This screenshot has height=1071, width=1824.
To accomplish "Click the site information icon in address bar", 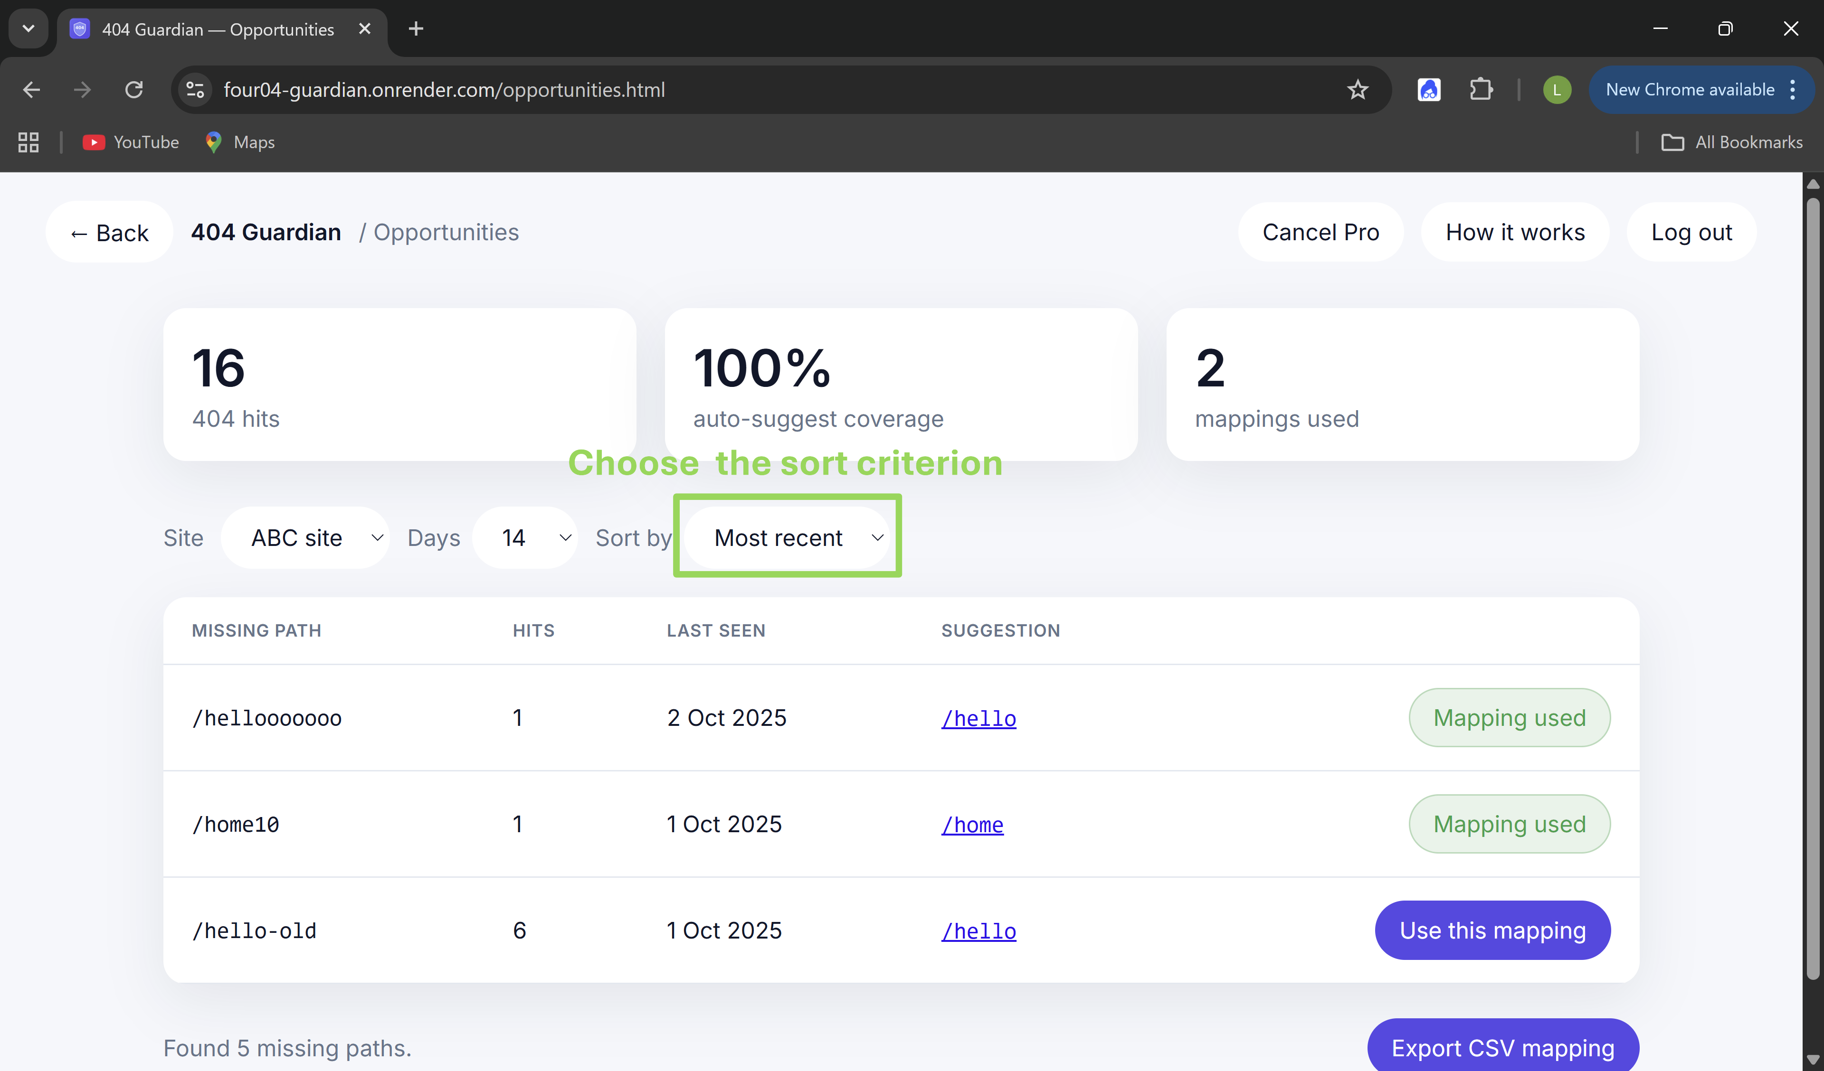I will [195, 90].
